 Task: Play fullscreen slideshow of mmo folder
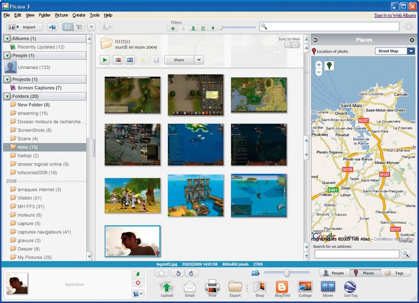coord(105,60)
